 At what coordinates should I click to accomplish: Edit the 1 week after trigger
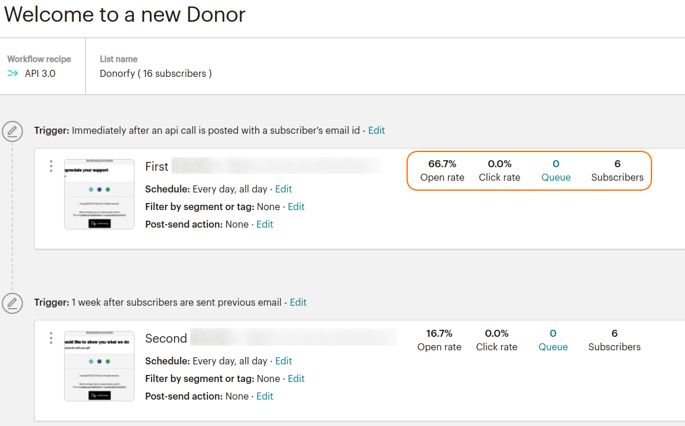tap(298, 302)
